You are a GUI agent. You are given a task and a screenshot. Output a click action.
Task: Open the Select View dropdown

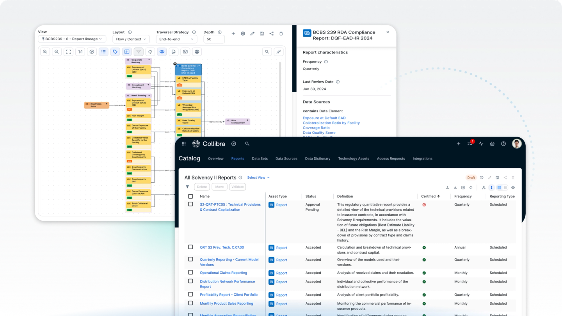pyautogui.click(x=258, y=178)
